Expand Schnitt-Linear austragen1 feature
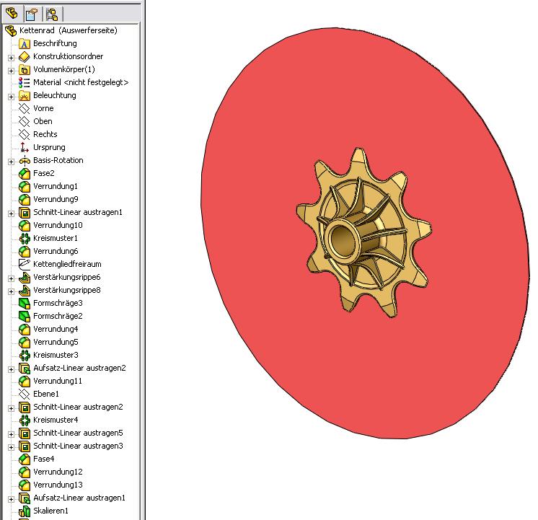This screenshot has width=538, height=520. [11, 213]
